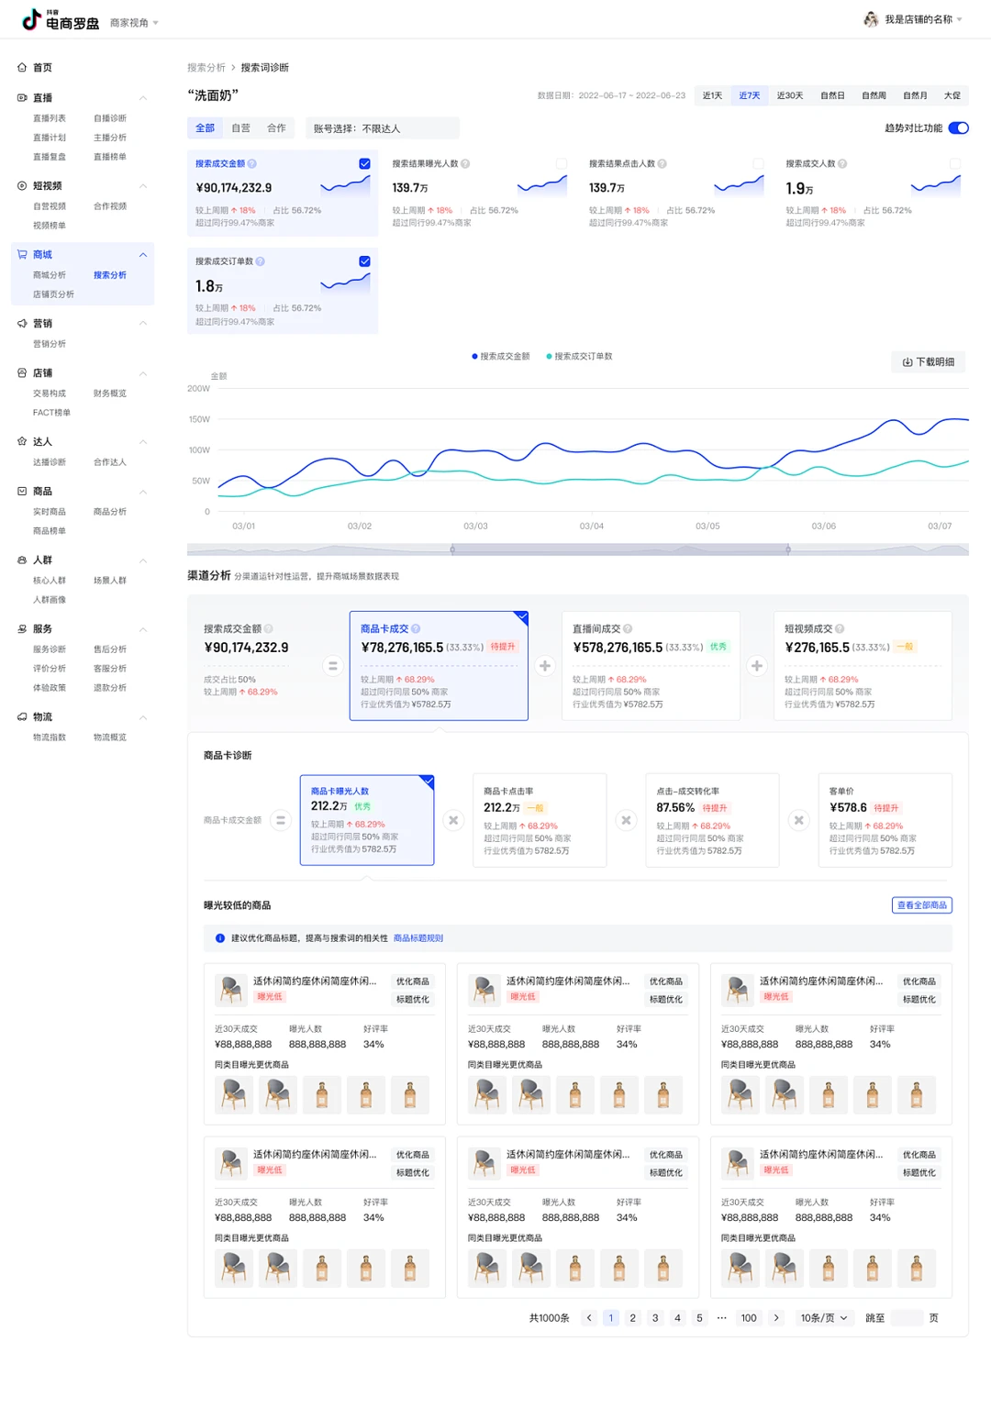This screenshot has height=1419, width=991.
Task: Uncheck the 搜索成交金额 metric checkbox
Action: click(x=364, y=164)
